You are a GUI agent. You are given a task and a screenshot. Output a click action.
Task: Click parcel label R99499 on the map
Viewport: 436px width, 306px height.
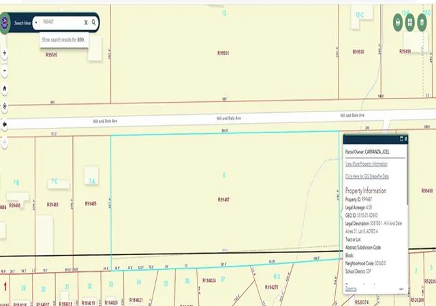(405, 52)
